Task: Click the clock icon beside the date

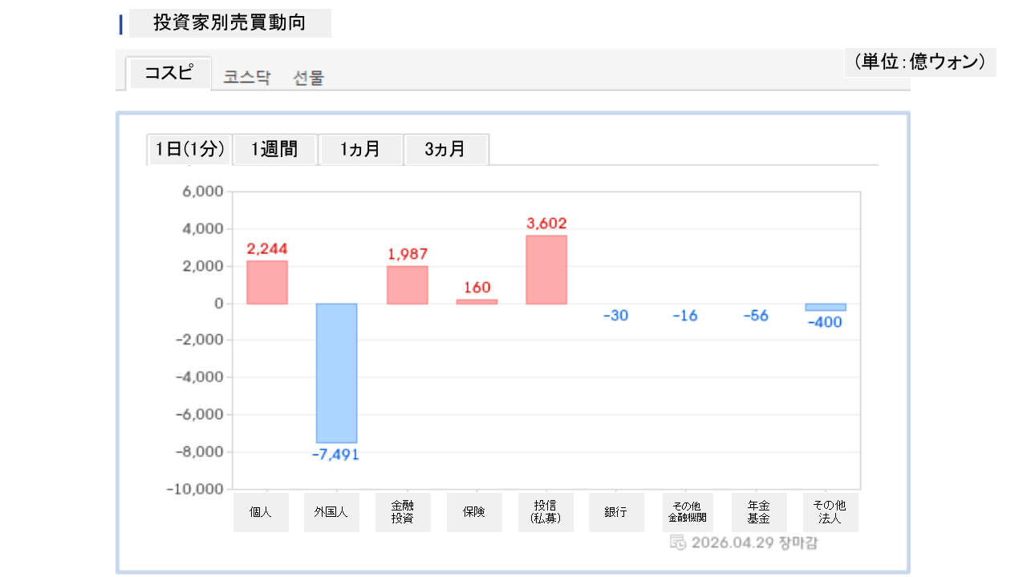Action: [x=677, y=543]
